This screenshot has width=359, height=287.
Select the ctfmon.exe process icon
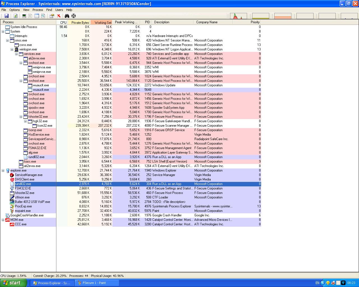12,197
